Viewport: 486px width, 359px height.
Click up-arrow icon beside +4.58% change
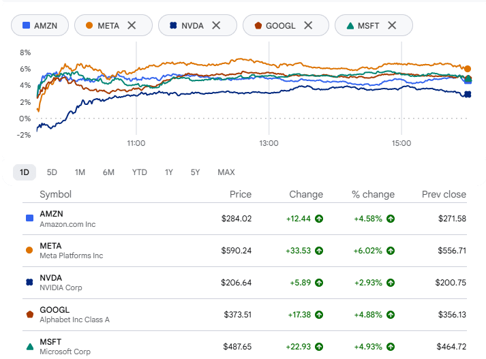coord(391,219)
